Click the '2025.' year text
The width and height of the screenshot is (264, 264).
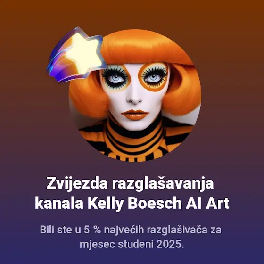170,244
